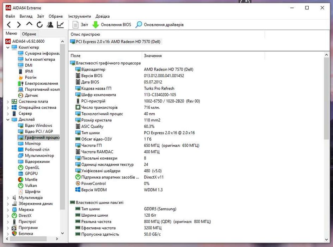
Task: Select the Безпека shield item
Action: coord(23,234)
